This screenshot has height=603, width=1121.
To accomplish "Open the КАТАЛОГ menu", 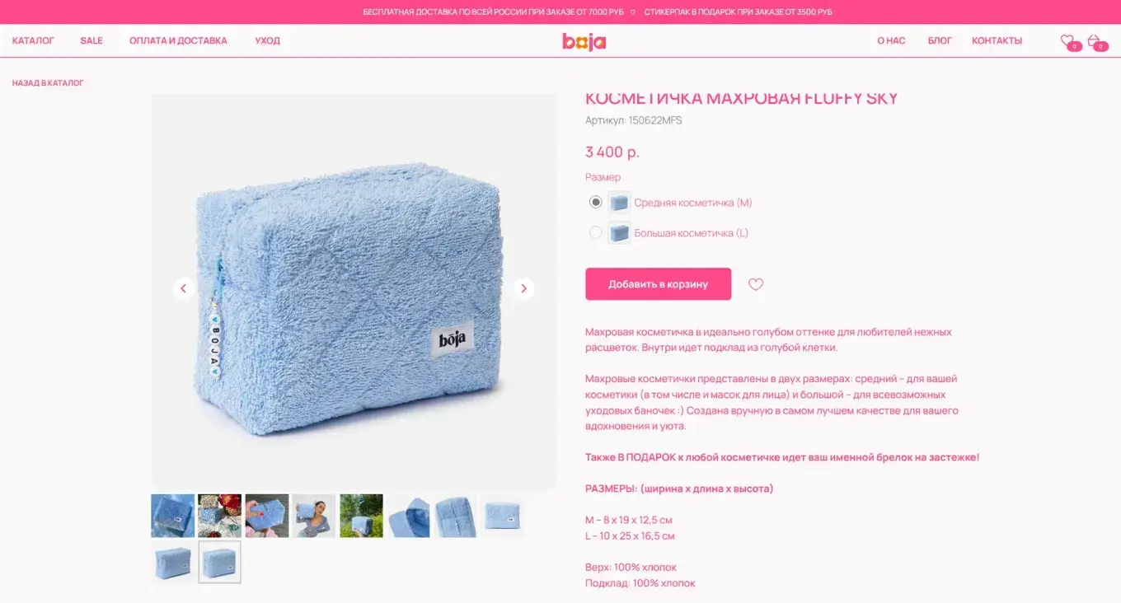I will [x=33, y=40].
